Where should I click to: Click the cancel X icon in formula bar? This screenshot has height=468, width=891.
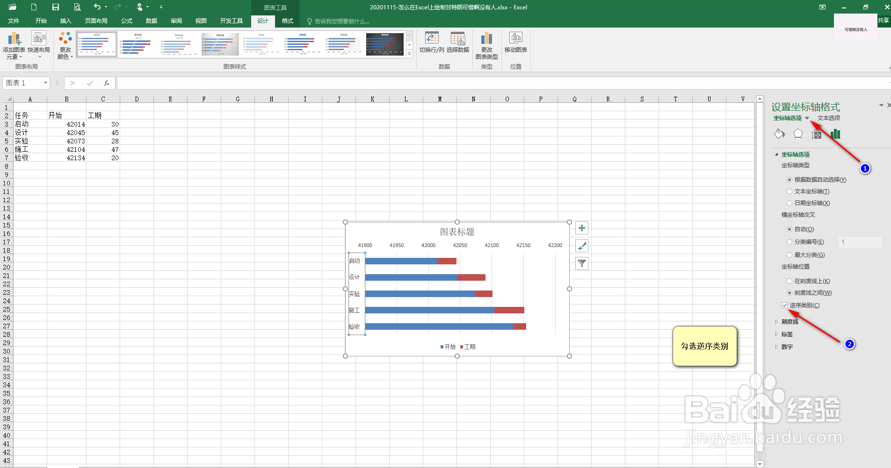coord(73,83)
